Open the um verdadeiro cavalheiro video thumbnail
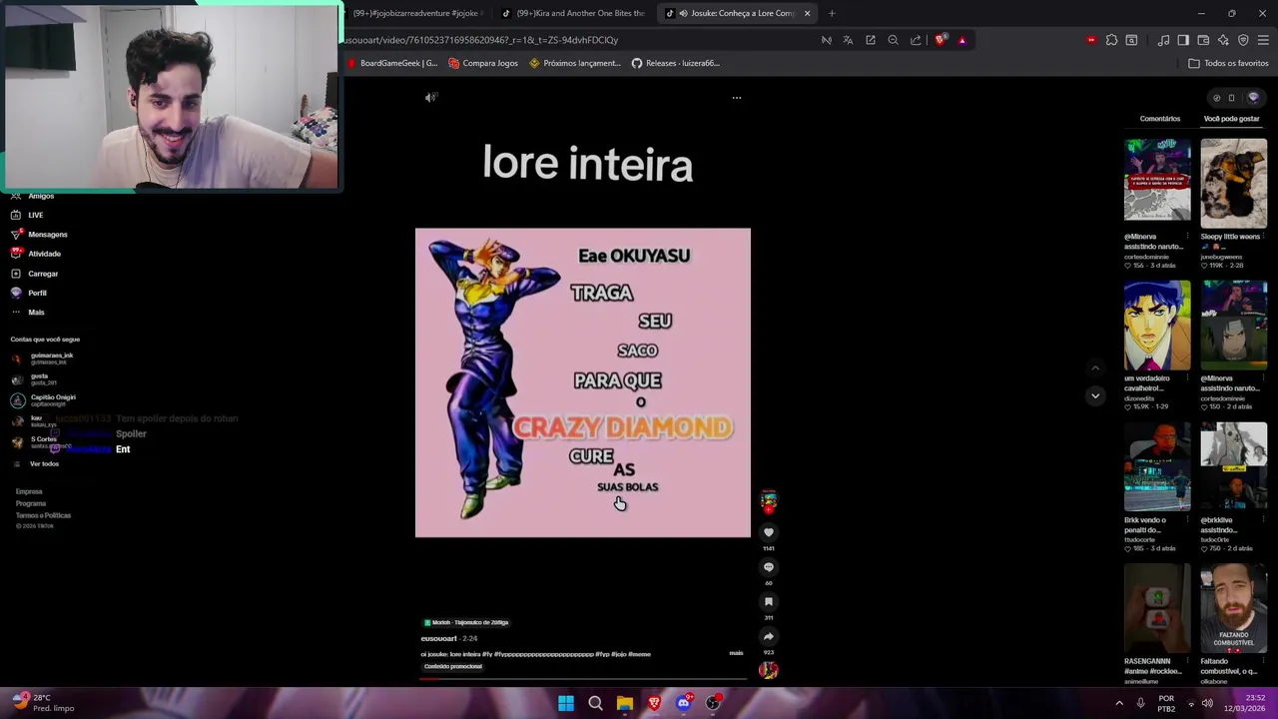Image resolution: width=1278 pixels, height=719 pixels. click(1157, 326)
